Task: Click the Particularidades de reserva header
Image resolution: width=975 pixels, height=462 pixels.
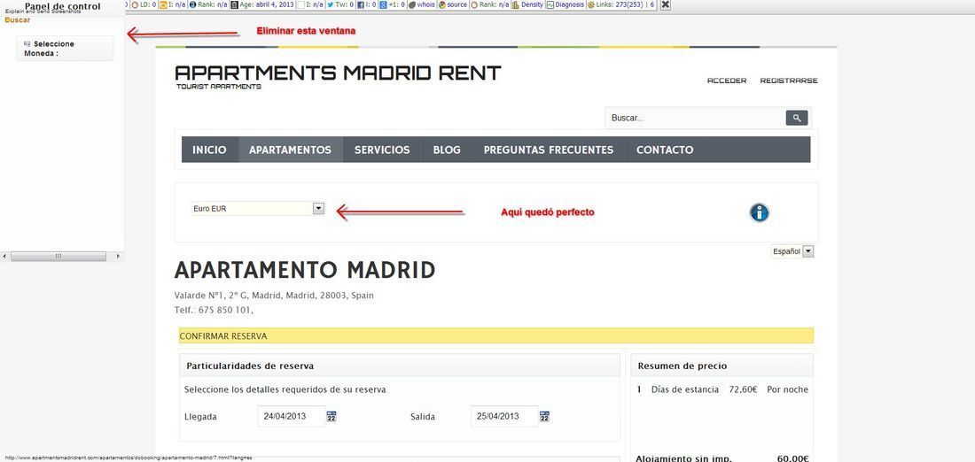Action: tap(399, 366)
